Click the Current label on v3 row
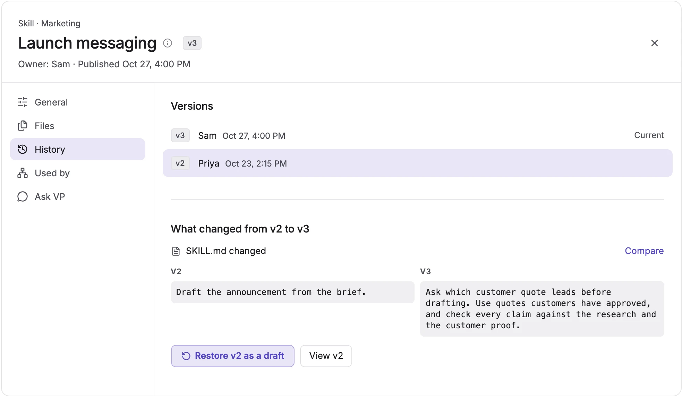The height and width of the screenshot is (397, 682). click(649, 135)
